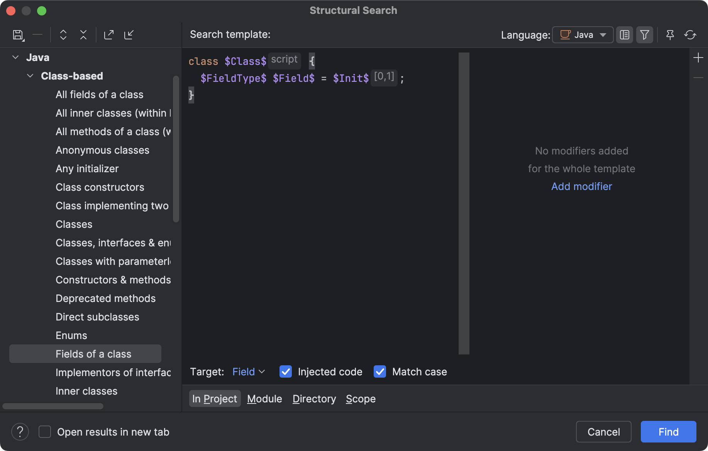
Task: Import template from clipboard
Action: (129, 35)
